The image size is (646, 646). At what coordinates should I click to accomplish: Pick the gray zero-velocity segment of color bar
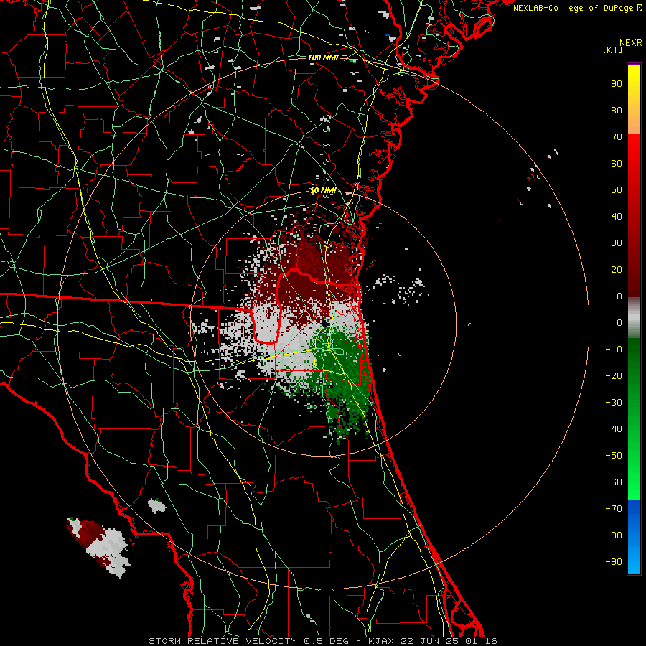634,318
